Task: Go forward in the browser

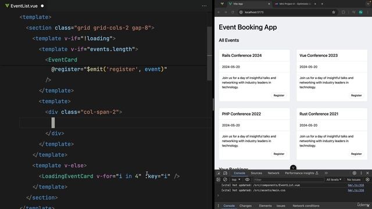Action: [226, 12]
